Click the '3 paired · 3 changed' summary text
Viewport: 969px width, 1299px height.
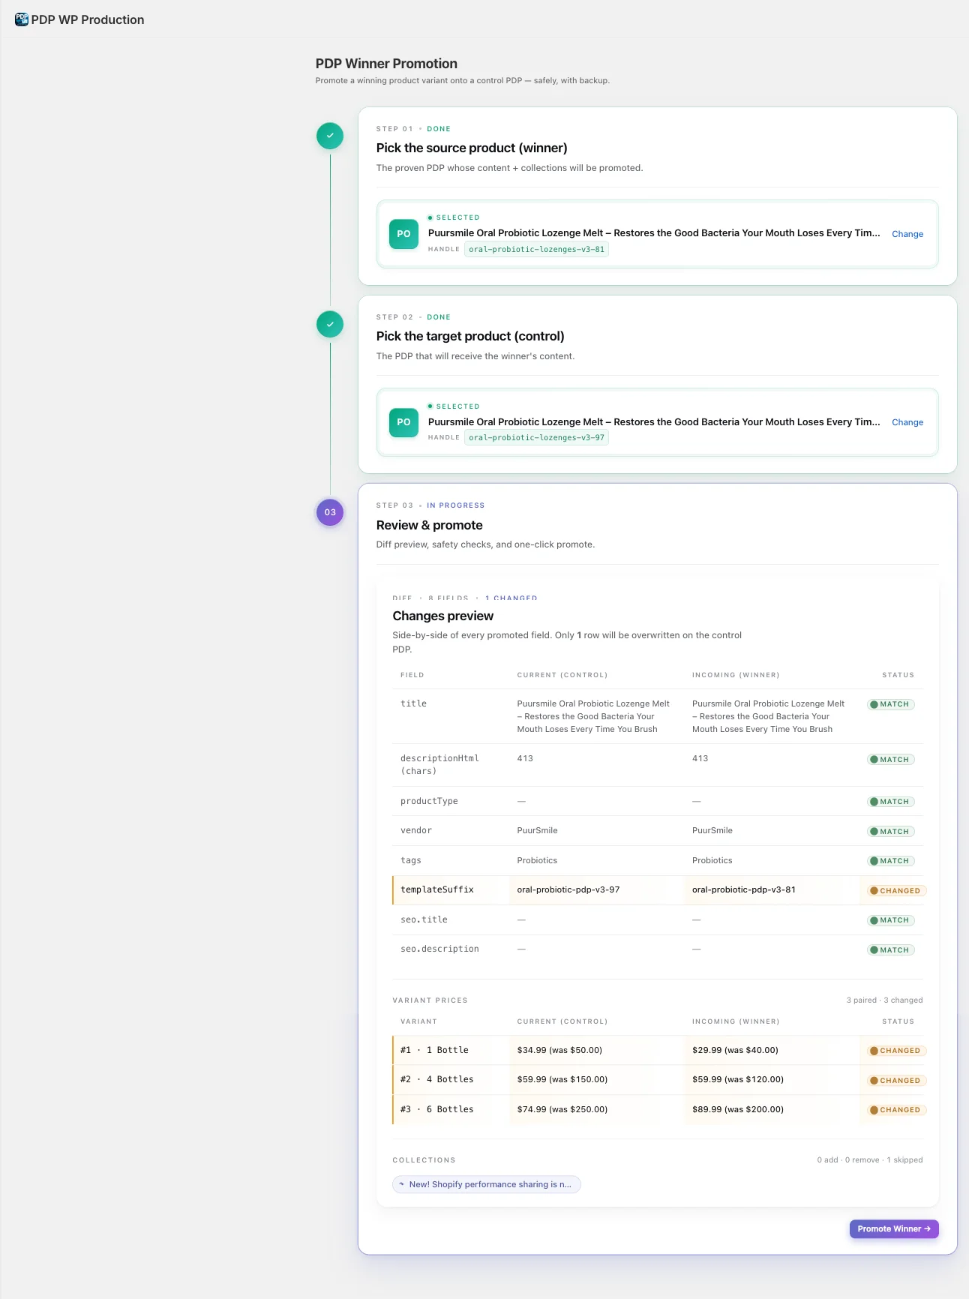pos(884,1000)
